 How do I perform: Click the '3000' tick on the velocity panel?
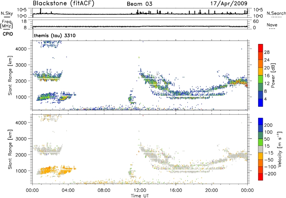tap(21, 139)
